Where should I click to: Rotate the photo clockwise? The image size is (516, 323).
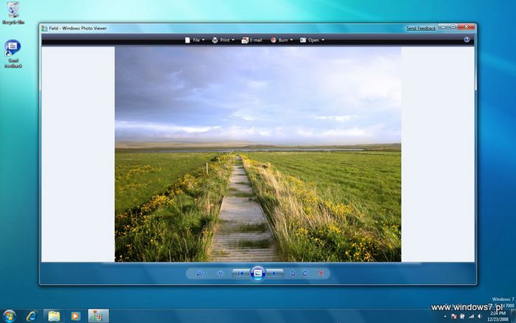click(x=304, y=274)
